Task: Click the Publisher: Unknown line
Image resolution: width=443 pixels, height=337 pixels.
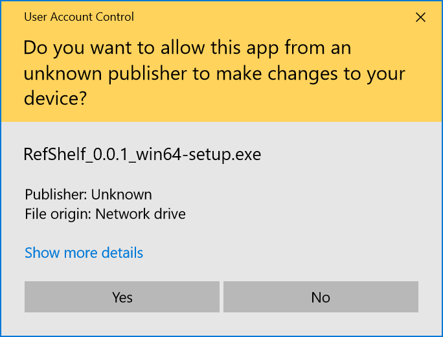Action: tap(88, 194)
